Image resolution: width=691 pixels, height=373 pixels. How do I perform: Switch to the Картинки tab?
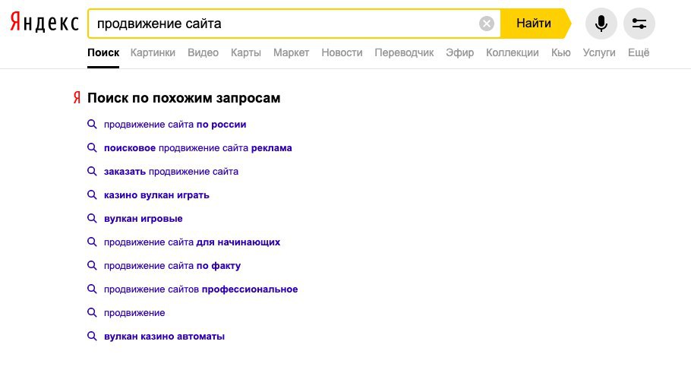[153, 53]
